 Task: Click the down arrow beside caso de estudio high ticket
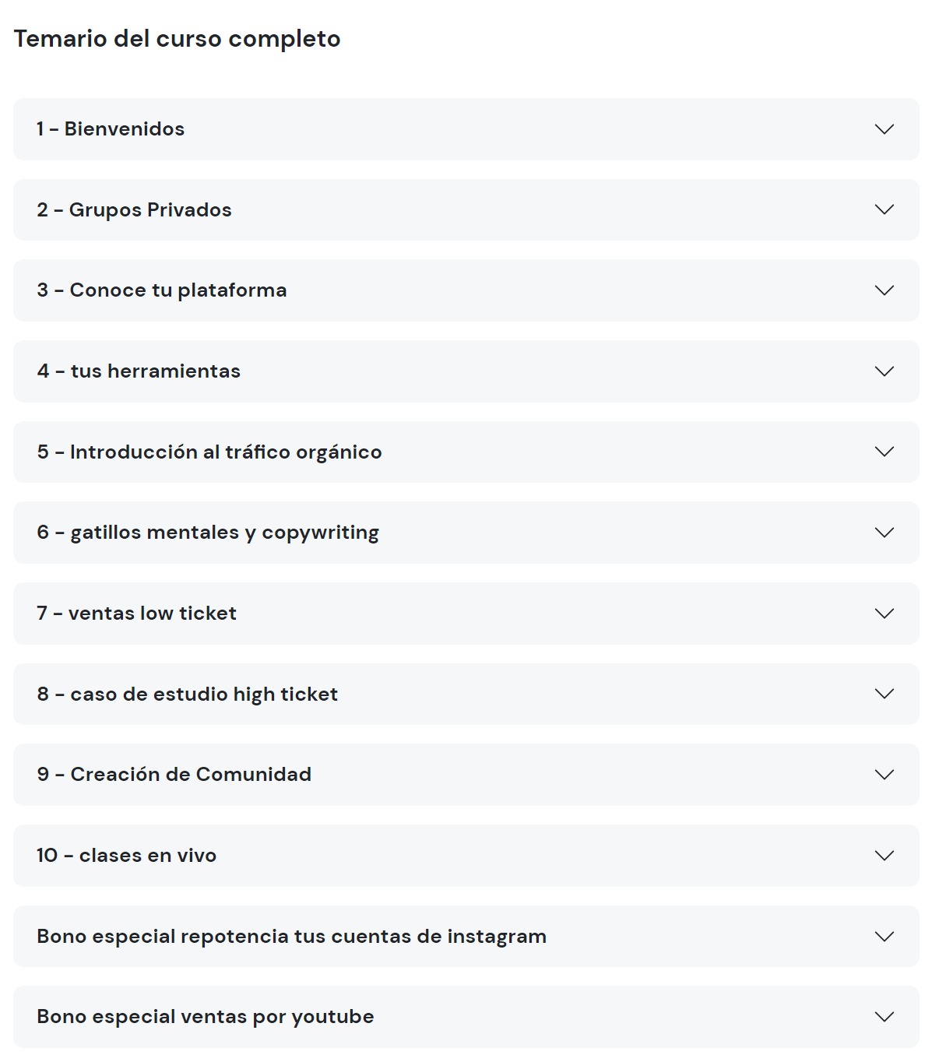[x=884, y=694]
